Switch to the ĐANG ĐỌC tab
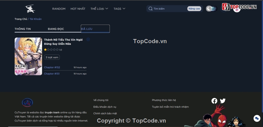 56,29
